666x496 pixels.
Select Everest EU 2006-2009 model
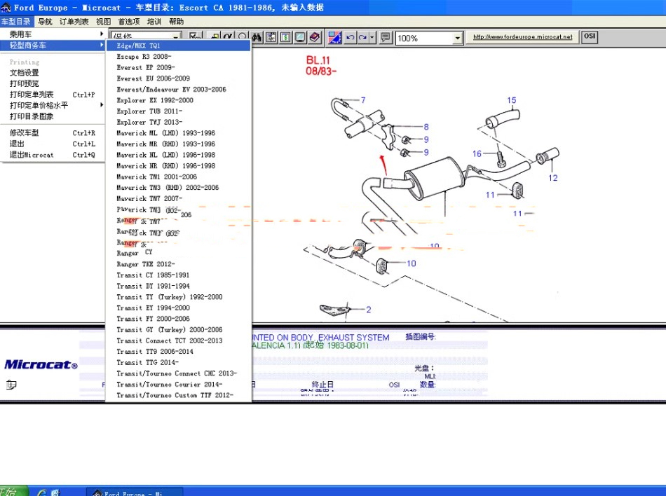pos(178,78)
